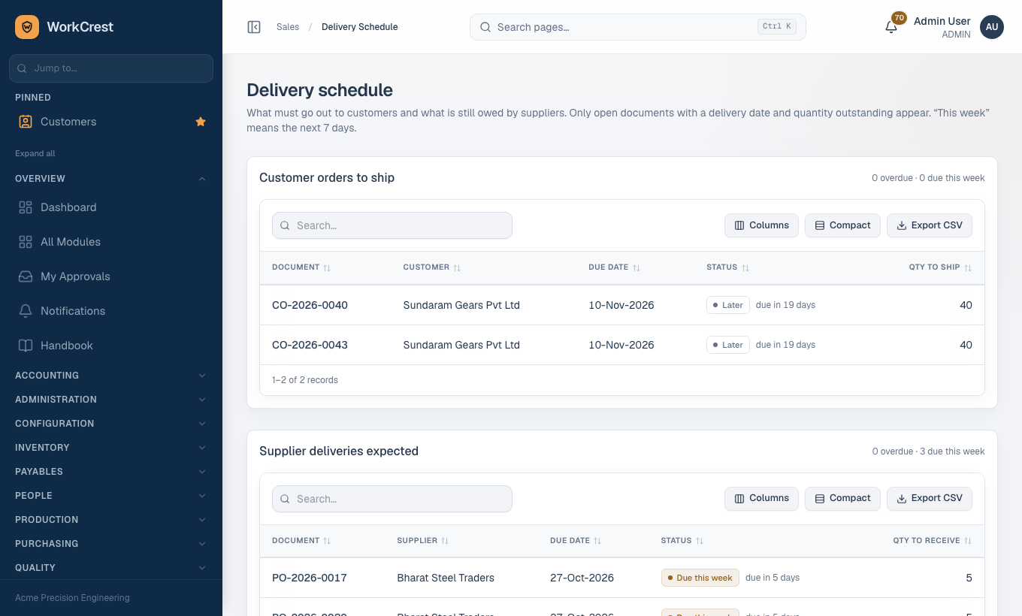Switch customer orders table to Compact view

[842, 225]
